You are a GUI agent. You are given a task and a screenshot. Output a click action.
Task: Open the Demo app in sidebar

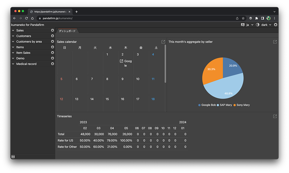click(x=20, y=58)
